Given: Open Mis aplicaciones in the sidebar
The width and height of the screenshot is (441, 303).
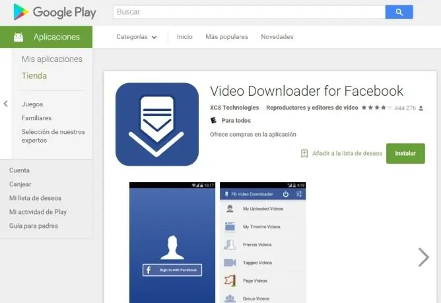Looking at the screenshot, I should [52, 59].
